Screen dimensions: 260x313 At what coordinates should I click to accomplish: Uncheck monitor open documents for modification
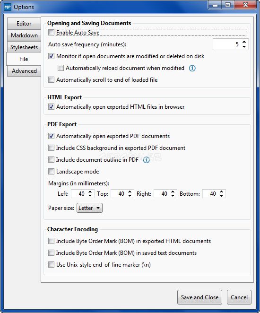click(51, 56)
